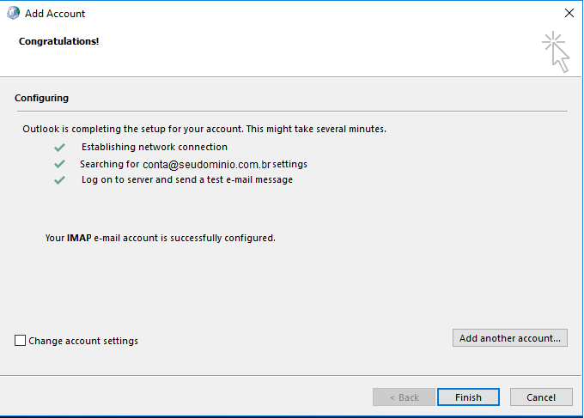This screenshot has height=418, width=584.
Task: Click the Congratulations heading
Action: 59,41
